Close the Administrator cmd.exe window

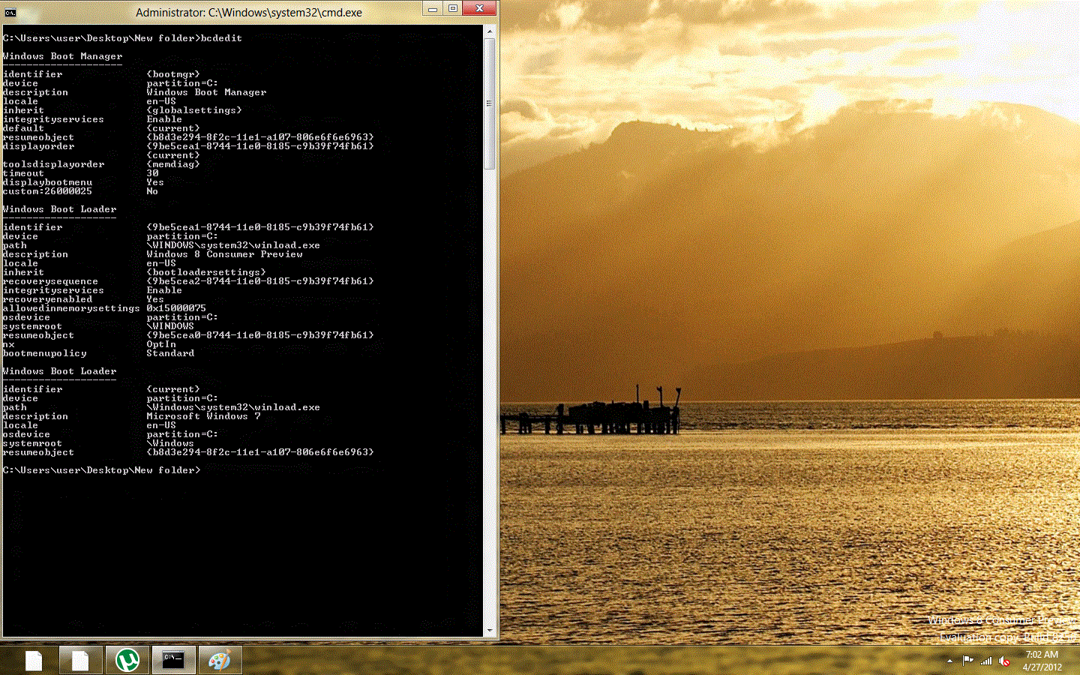click(x=479, y=9)
